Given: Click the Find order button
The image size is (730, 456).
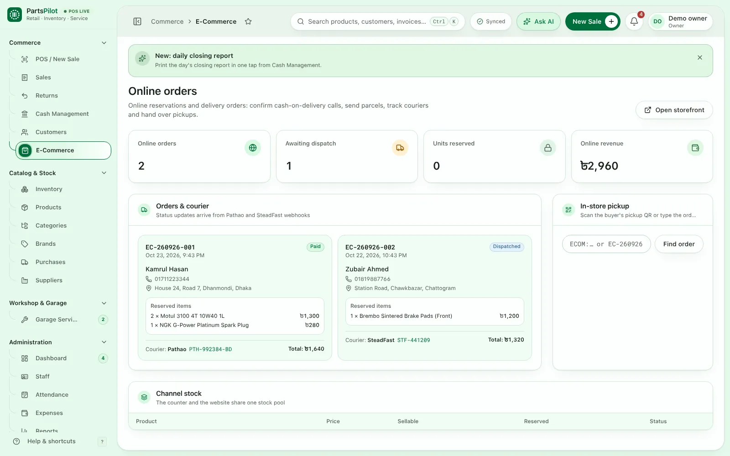Looking at the screenshot, I should coord(679,244).
